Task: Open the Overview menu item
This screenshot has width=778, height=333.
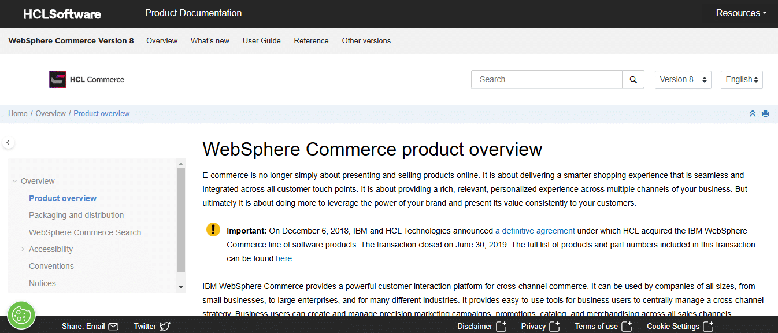Action: tap(162, 40)
